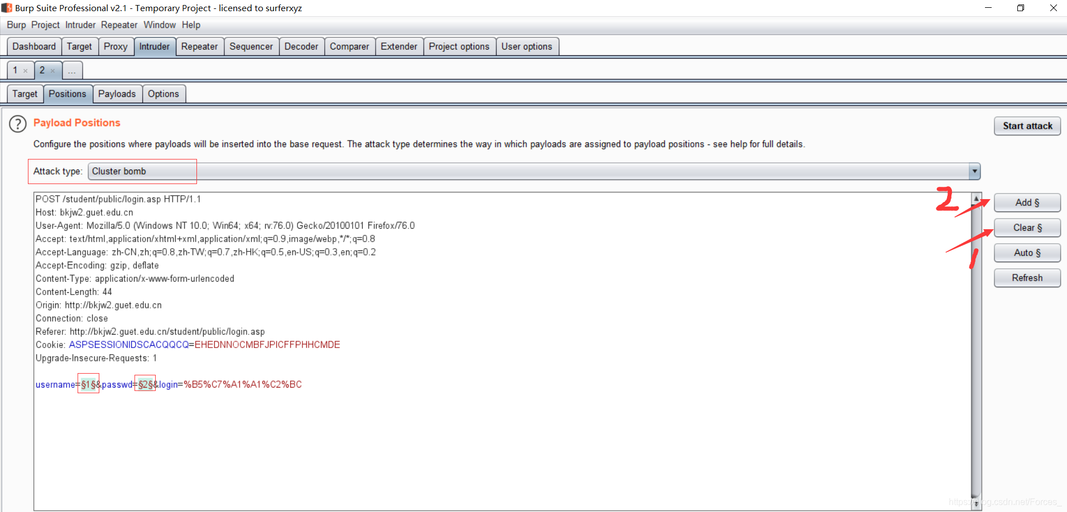1067x512 pixels.
Task: Click the cookie value EHEDNNOCMBFJPICFFPHHCMDE
Action: (x=267, y=345)
